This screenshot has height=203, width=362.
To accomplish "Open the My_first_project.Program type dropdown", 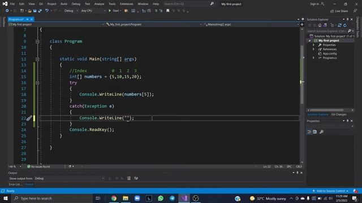I will (153, 24).
